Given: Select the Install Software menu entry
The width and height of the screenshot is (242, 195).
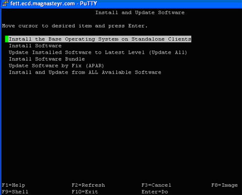Looking at the screenshot, I should [35, 46].
